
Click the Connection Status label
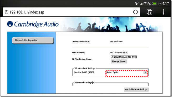[x=81, y=42]
